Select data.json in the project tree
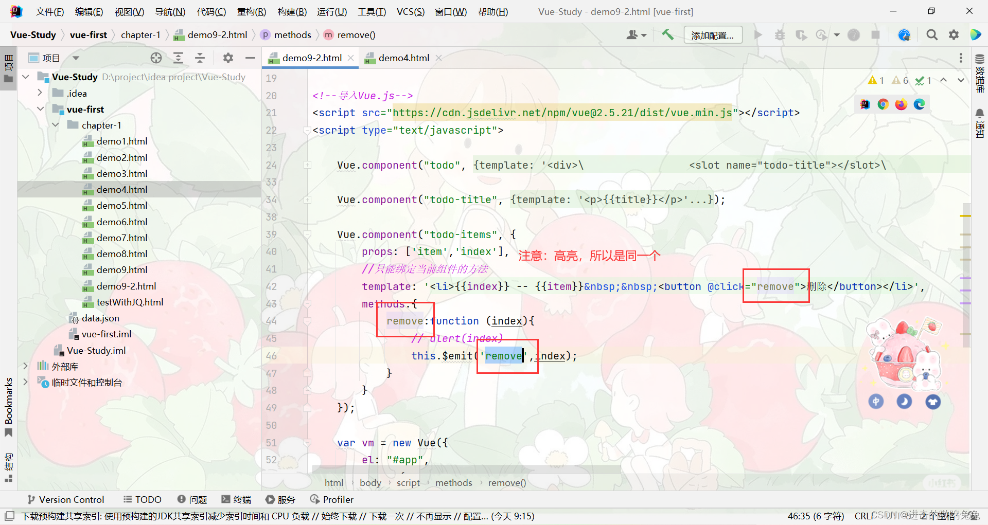Image resolution: width=988 pixels, height=525 pixels. tap(100, 318)
